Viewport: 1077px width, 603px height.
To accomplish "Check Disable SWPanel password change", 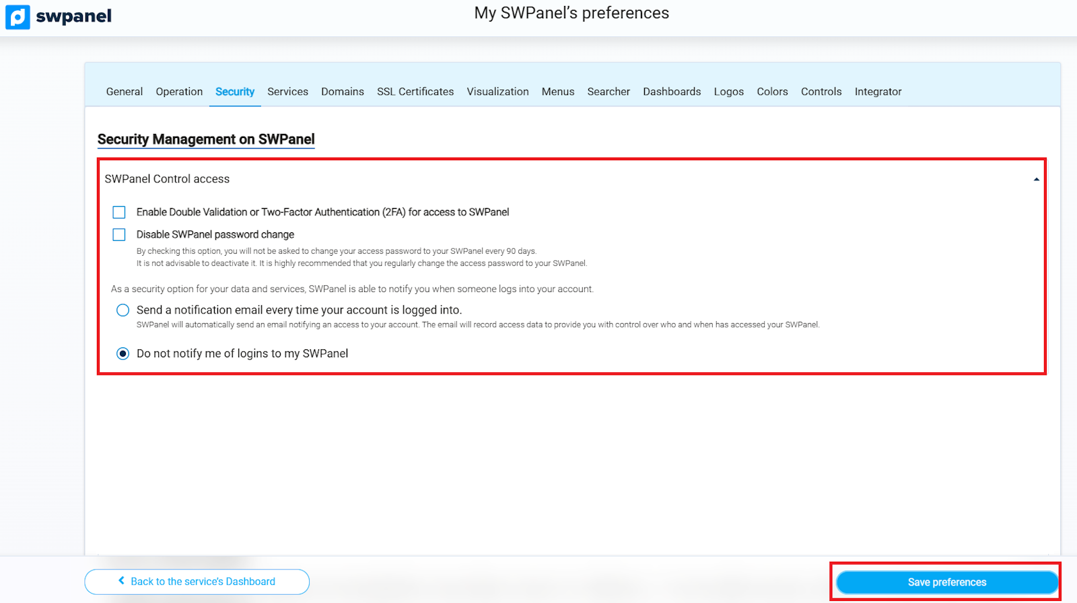I will pos(119,235).
